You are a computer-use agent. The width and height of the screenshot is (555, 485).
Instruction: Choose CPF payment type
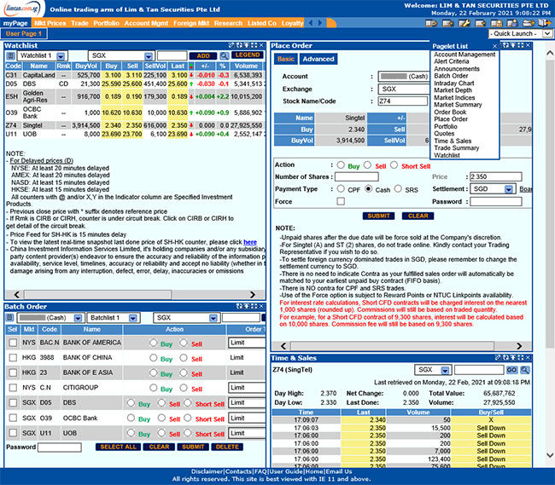pos(341,188)
